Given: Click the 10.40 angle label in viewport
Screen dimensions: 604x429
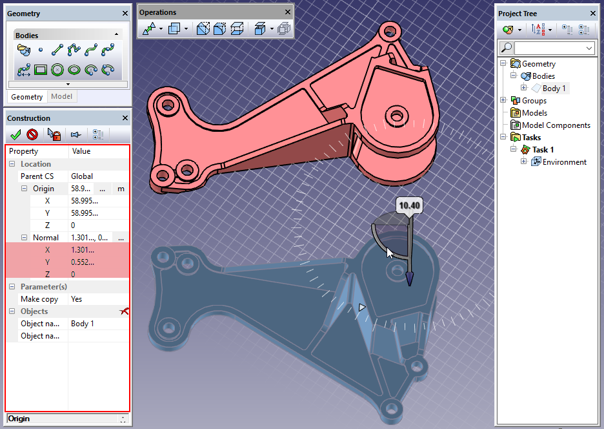Looking at the screenshot, I should 410,206.
